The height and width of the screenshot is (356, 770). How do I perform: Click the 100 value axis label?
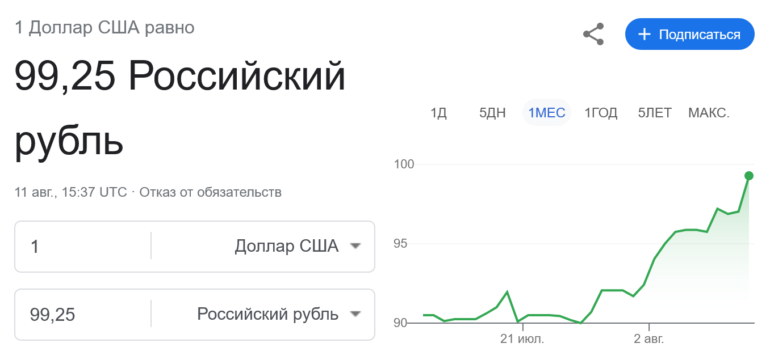coord(404,164)
